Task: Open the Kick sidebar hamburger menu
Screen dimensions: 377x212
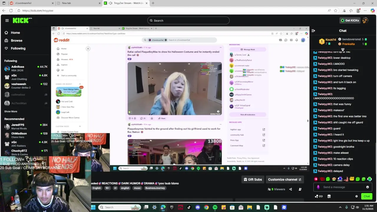Action: tap(7, 21)
